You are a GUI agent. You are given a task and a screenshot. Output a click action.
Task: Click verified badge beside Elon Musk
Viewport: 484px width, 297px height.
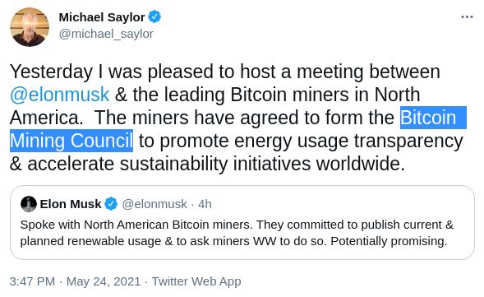(111, 204)
